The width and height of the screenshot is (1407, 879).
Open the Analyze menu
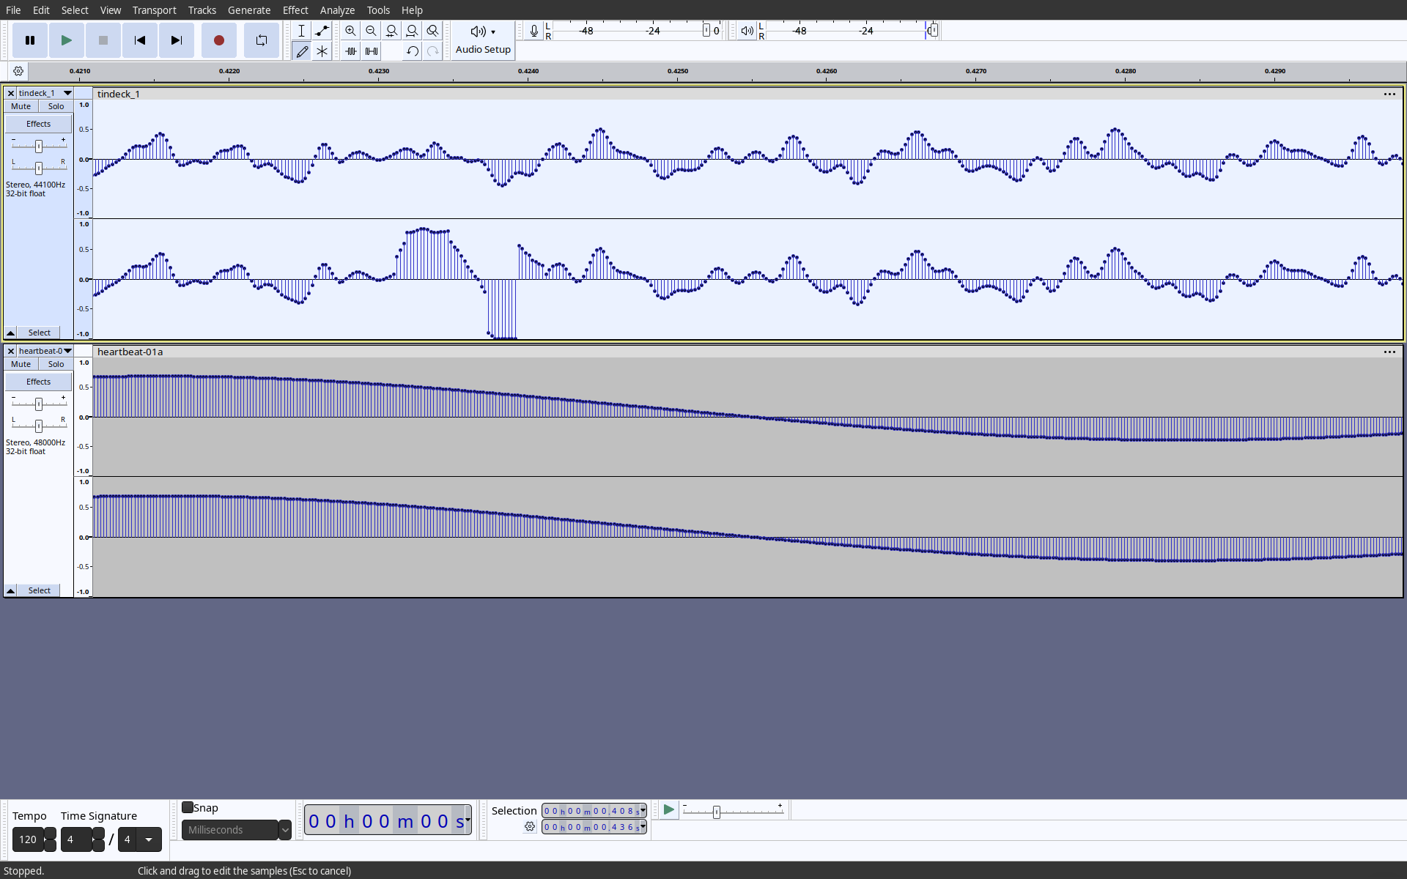[x=337, y=10]
